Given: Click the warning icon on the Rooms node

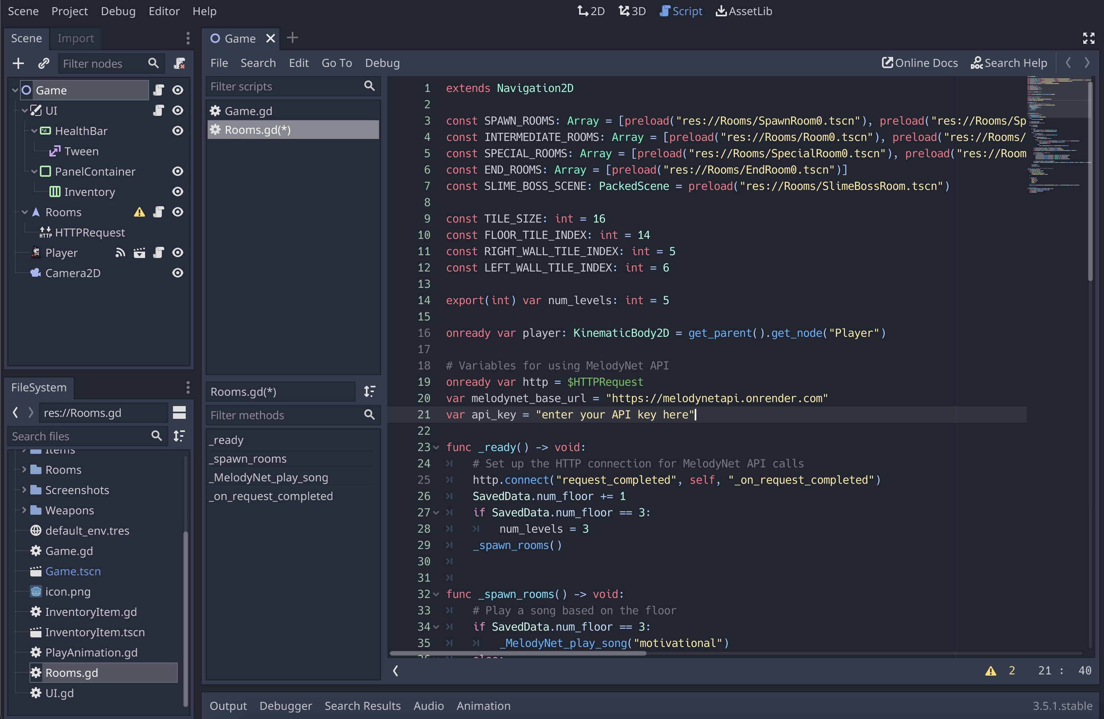Looking at the screenshot, I should coord(139,212).
